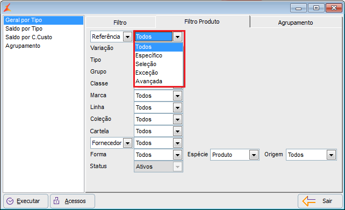Choose the Seleção option in the dropdown
The image size is (345, 210).
[x=159, y=64]
